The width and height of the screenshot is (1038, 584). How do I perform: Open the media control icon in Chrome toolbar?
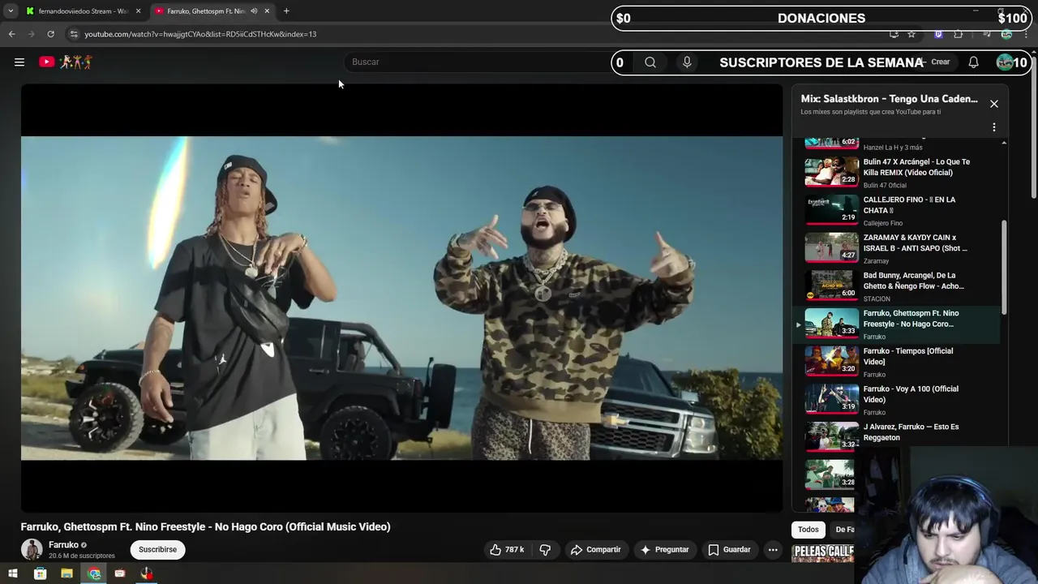pyautogui.click(x=986, y=34)
